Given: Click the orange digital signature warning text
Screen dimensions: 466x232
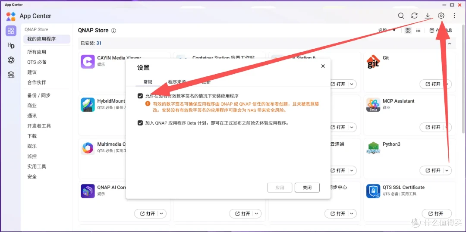Looking at the screenshot, I should 236,107.
